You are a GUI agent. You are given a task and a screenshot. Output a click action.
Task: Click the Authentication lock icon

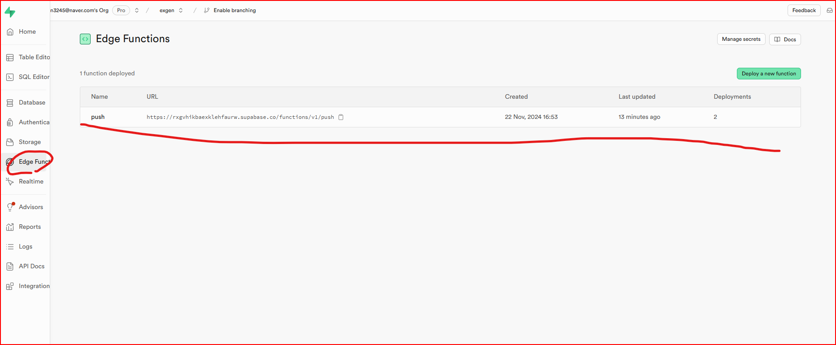pos(10,122)
